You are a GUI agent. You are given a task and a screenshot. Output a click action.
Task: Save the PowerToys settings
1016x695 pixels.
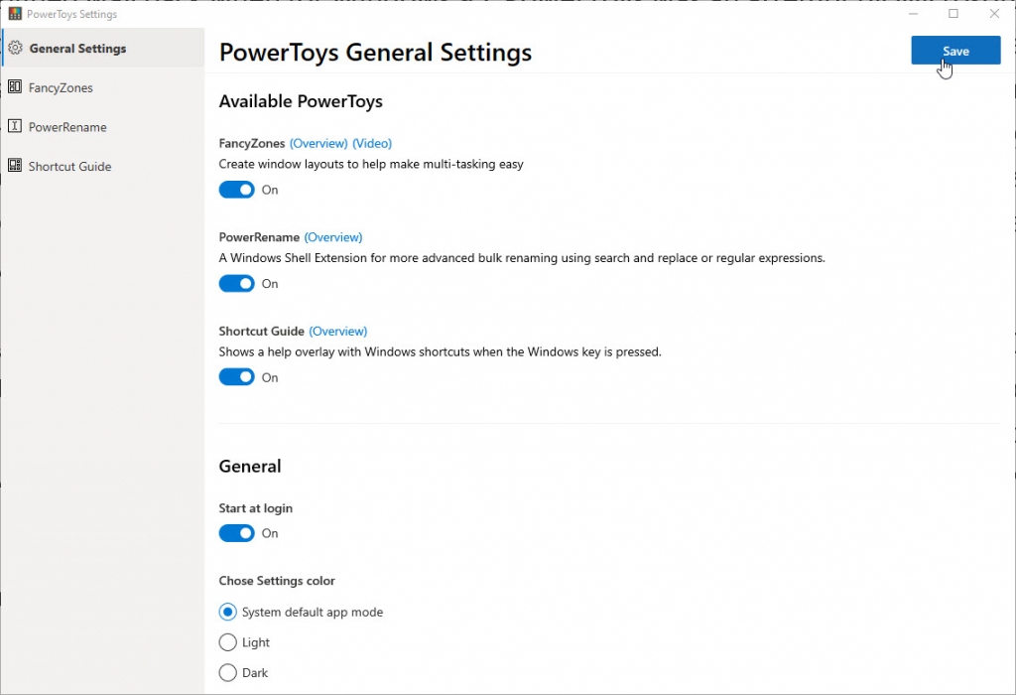point(955,51)
